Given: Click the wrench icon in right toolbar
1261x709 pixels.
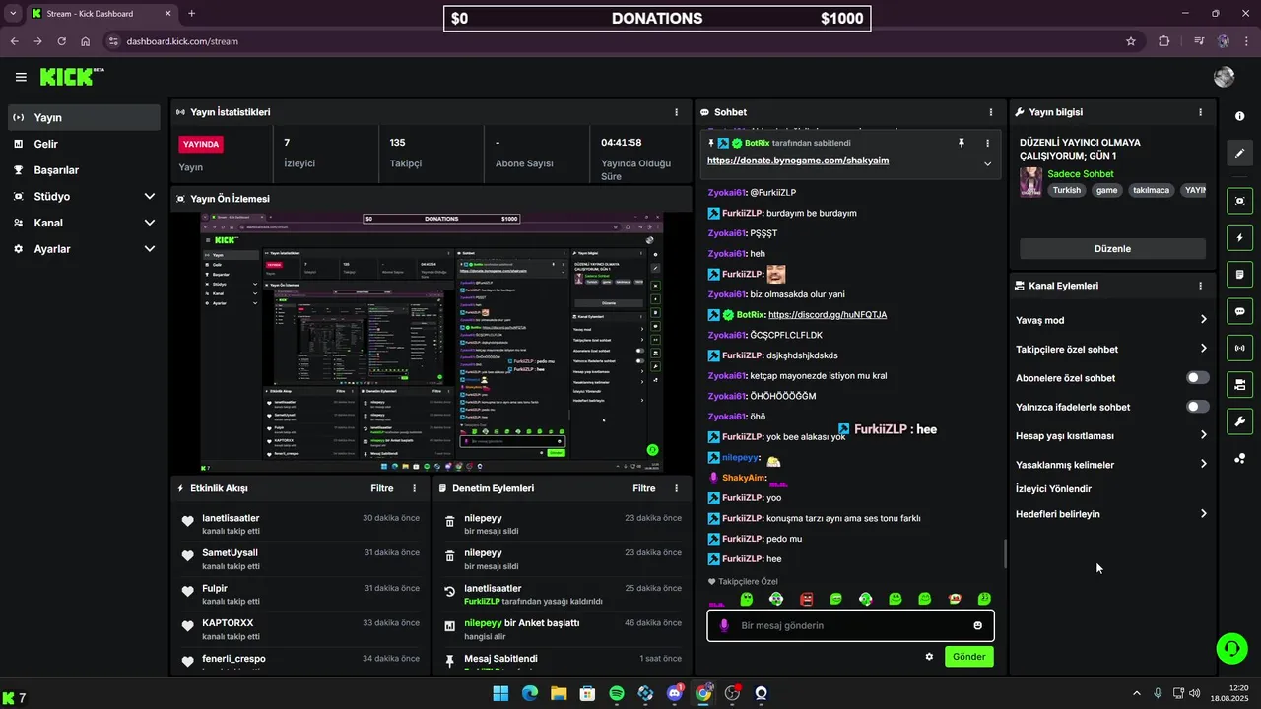Looking at the screenshot, I should [x=1239, y=421].
